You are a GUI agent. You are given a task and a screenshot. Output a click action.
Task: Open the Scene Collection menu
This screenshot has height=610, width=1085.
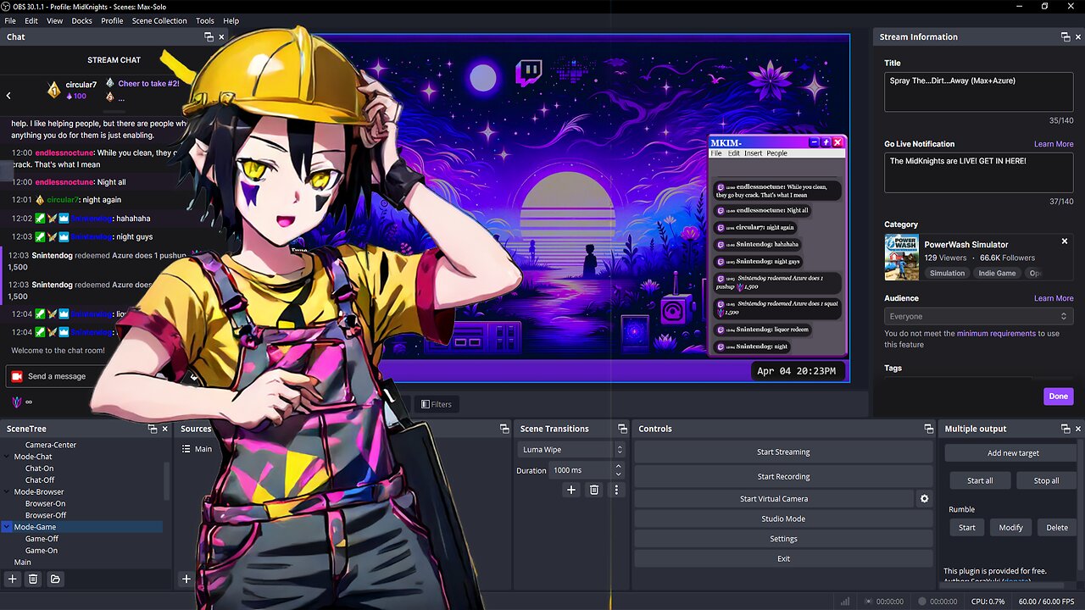(x=159, y=20)
